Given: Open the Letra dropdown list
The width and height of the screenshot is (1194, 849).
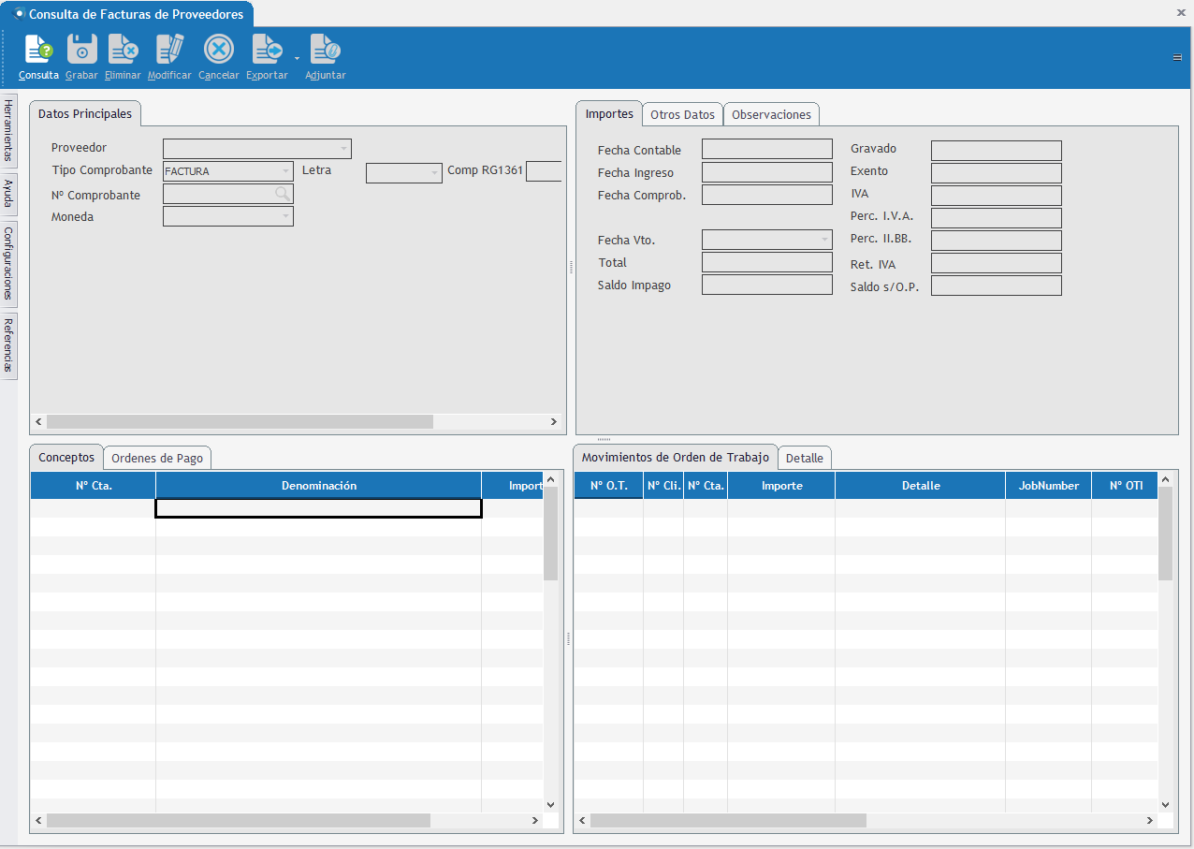Looking at the screenshot, I should (434, 173).
